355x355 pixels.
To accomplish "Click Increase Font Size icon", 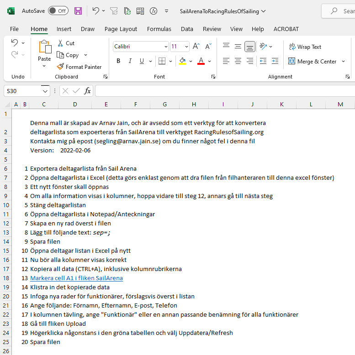I will point(196,47).
